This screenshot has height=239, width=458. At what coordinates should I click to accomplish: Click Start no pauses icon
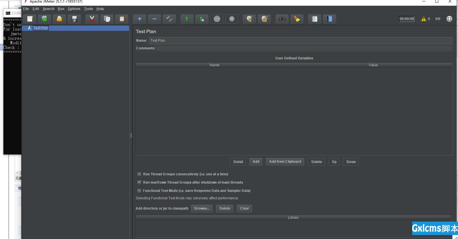coord(202,19)
